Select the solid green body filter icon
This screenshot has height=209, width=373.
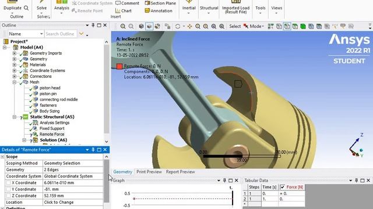[303, 26]
